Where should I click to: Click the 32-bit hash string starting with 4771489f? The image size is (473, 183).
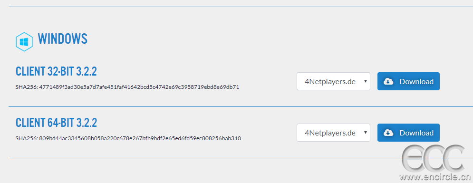pyautogui.click(x=139, y=87)
